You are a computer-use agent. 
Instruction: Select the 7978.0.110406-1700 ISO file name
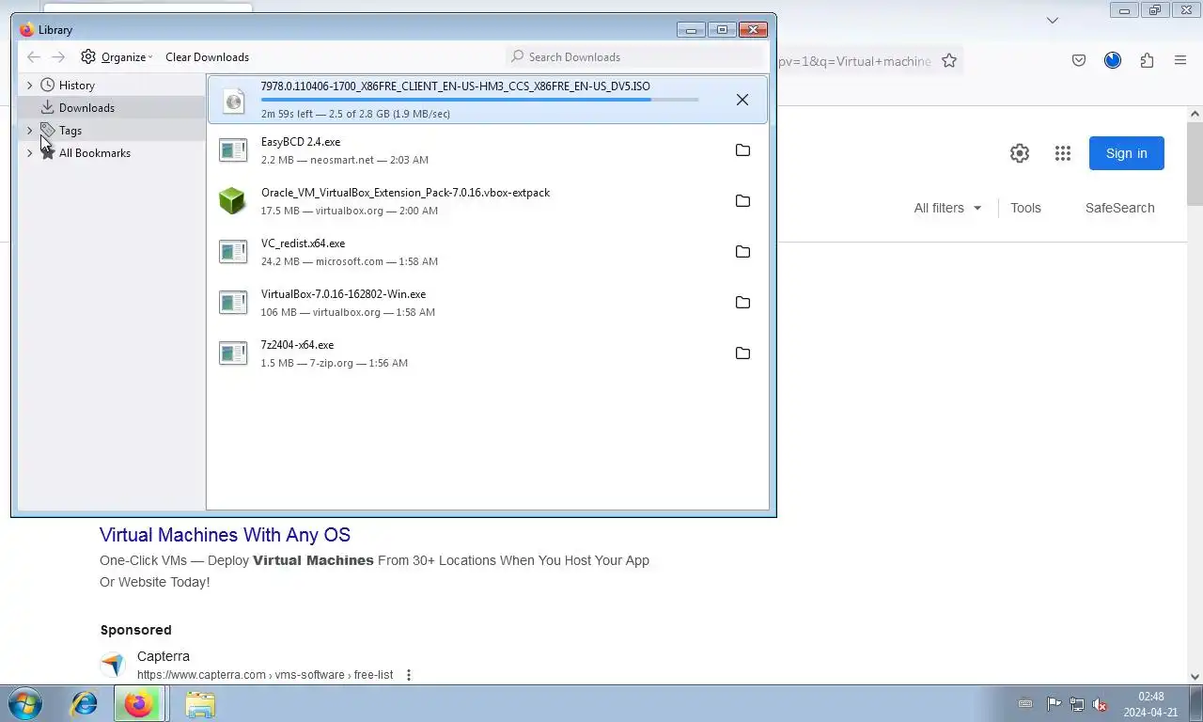(x=456, y=86)
